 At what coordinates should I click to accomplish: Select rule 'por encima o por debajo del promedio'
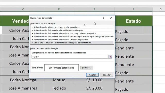(x=72, y=36)
